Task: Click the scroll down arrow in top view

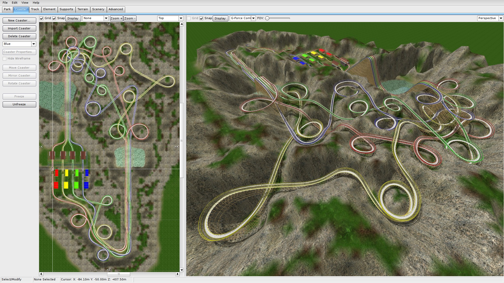Action: (182, 270)
